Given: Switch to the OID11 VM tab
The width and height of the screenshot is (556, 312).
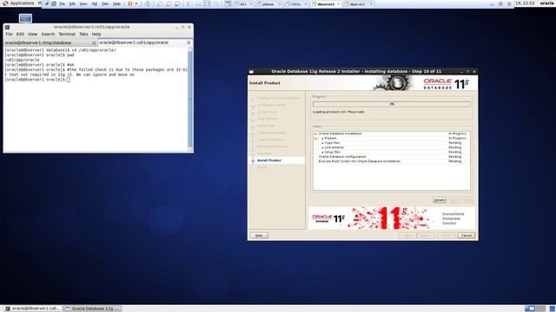Looking at the screenshot, I should [x=296, y=4].
